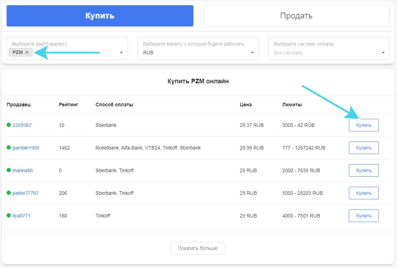The height and width of the screenshot is (268, 397).
Task: Click the Все системы placeholder
Action: click(x=288, y=53)
